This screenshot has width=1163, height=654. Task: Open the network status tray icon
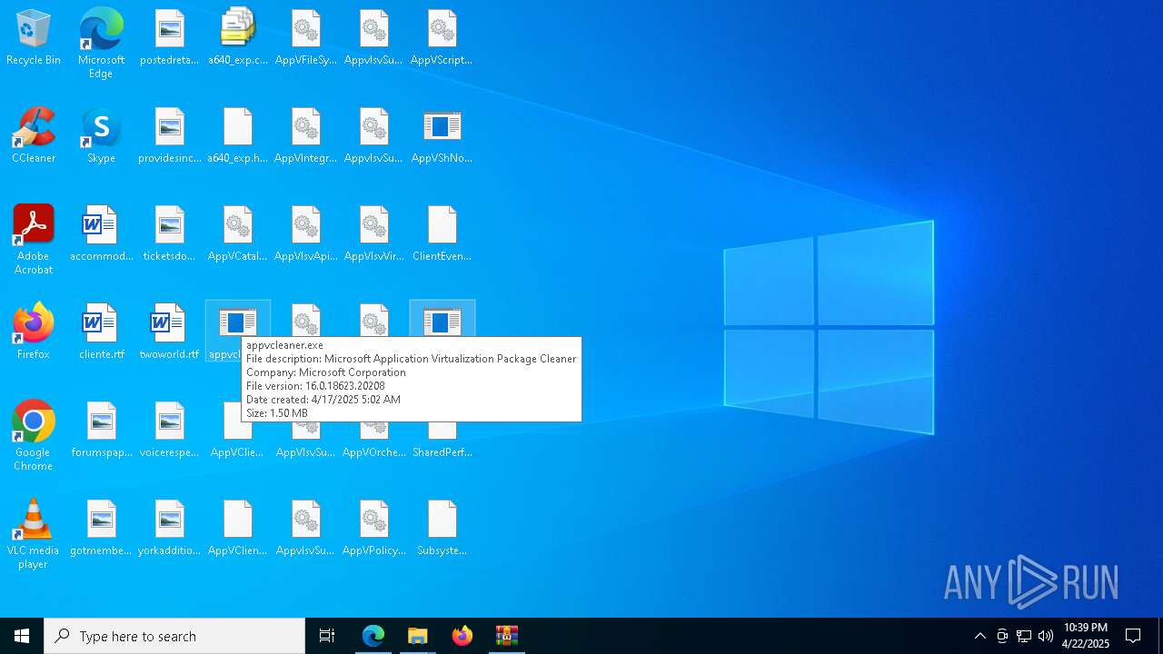click(1024, 636)
